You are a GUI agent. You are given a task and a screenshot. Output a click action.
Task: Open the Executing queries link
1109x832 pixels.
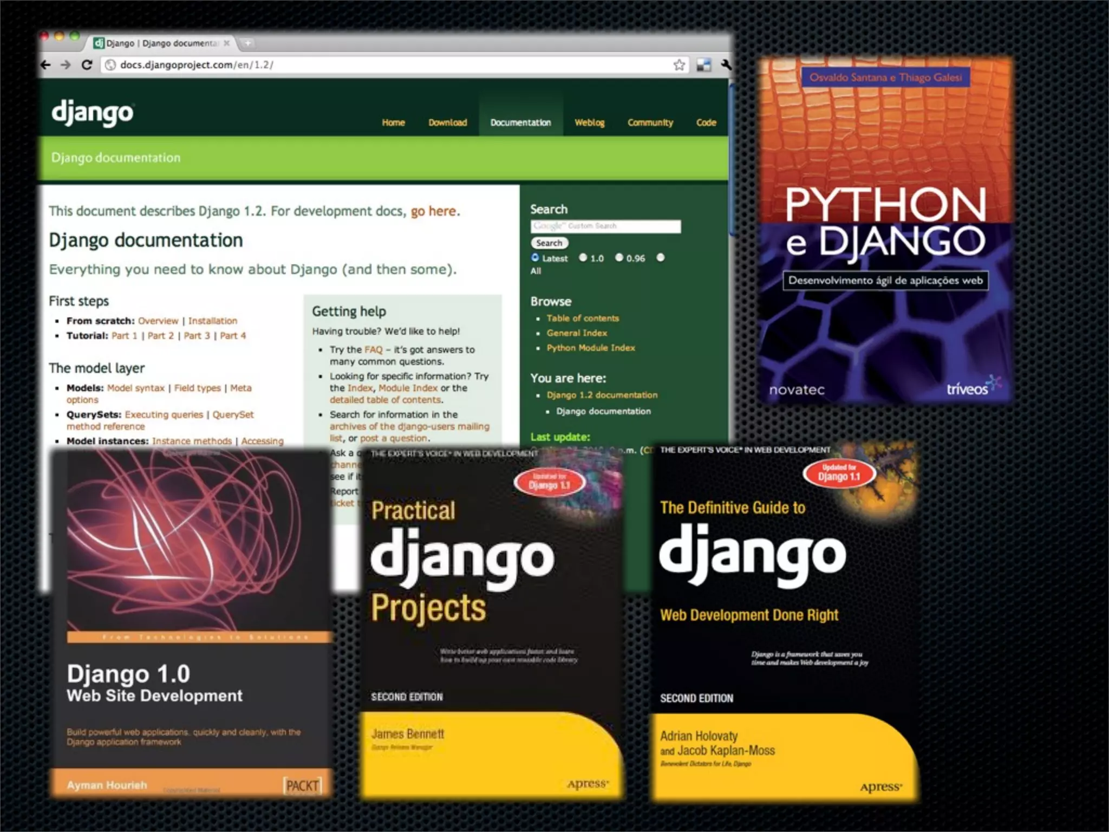coord(164,414)
